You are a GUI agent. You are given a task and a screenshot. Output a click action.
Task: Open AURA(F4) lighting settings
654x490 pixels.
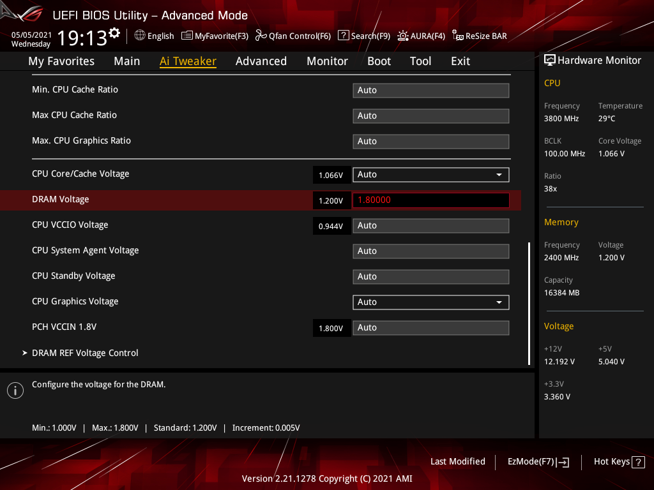(422, 36)
